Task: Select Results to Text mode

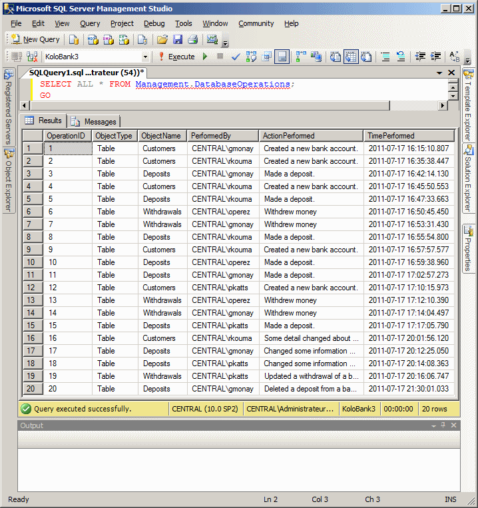Action: 335,57
